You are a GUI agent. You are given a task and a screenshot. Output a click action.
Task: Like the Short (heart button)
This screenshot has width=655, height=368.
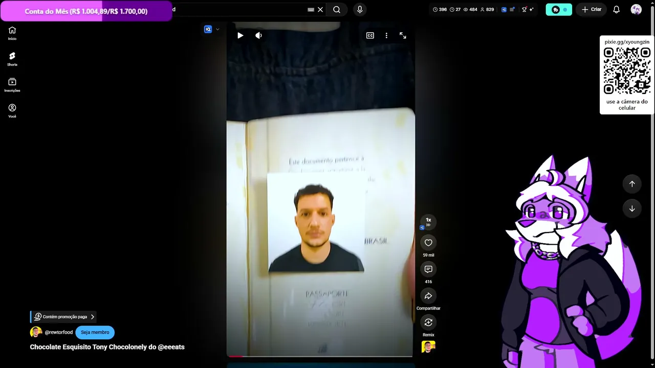coord(428,243)
